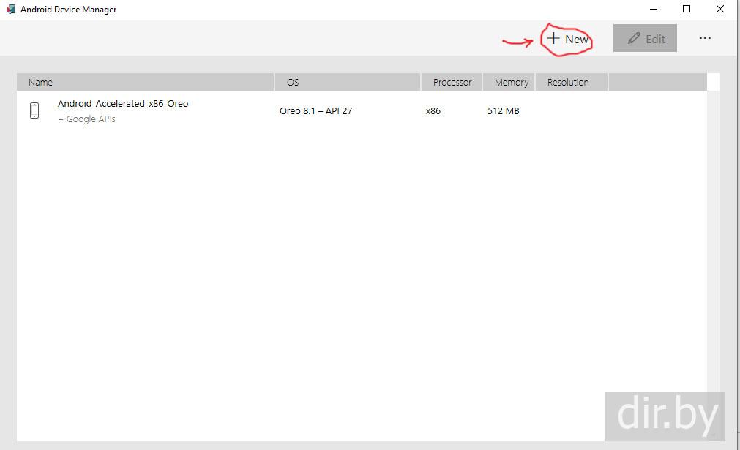Sort by the Name column header
This screenshot has height=450, width=740.
[146, 82]
